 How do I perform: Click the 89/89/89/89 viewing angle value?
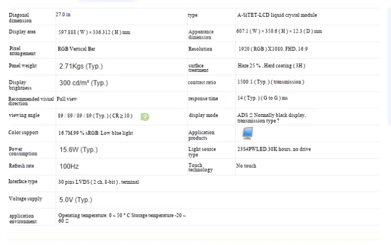tap(96, 116)
